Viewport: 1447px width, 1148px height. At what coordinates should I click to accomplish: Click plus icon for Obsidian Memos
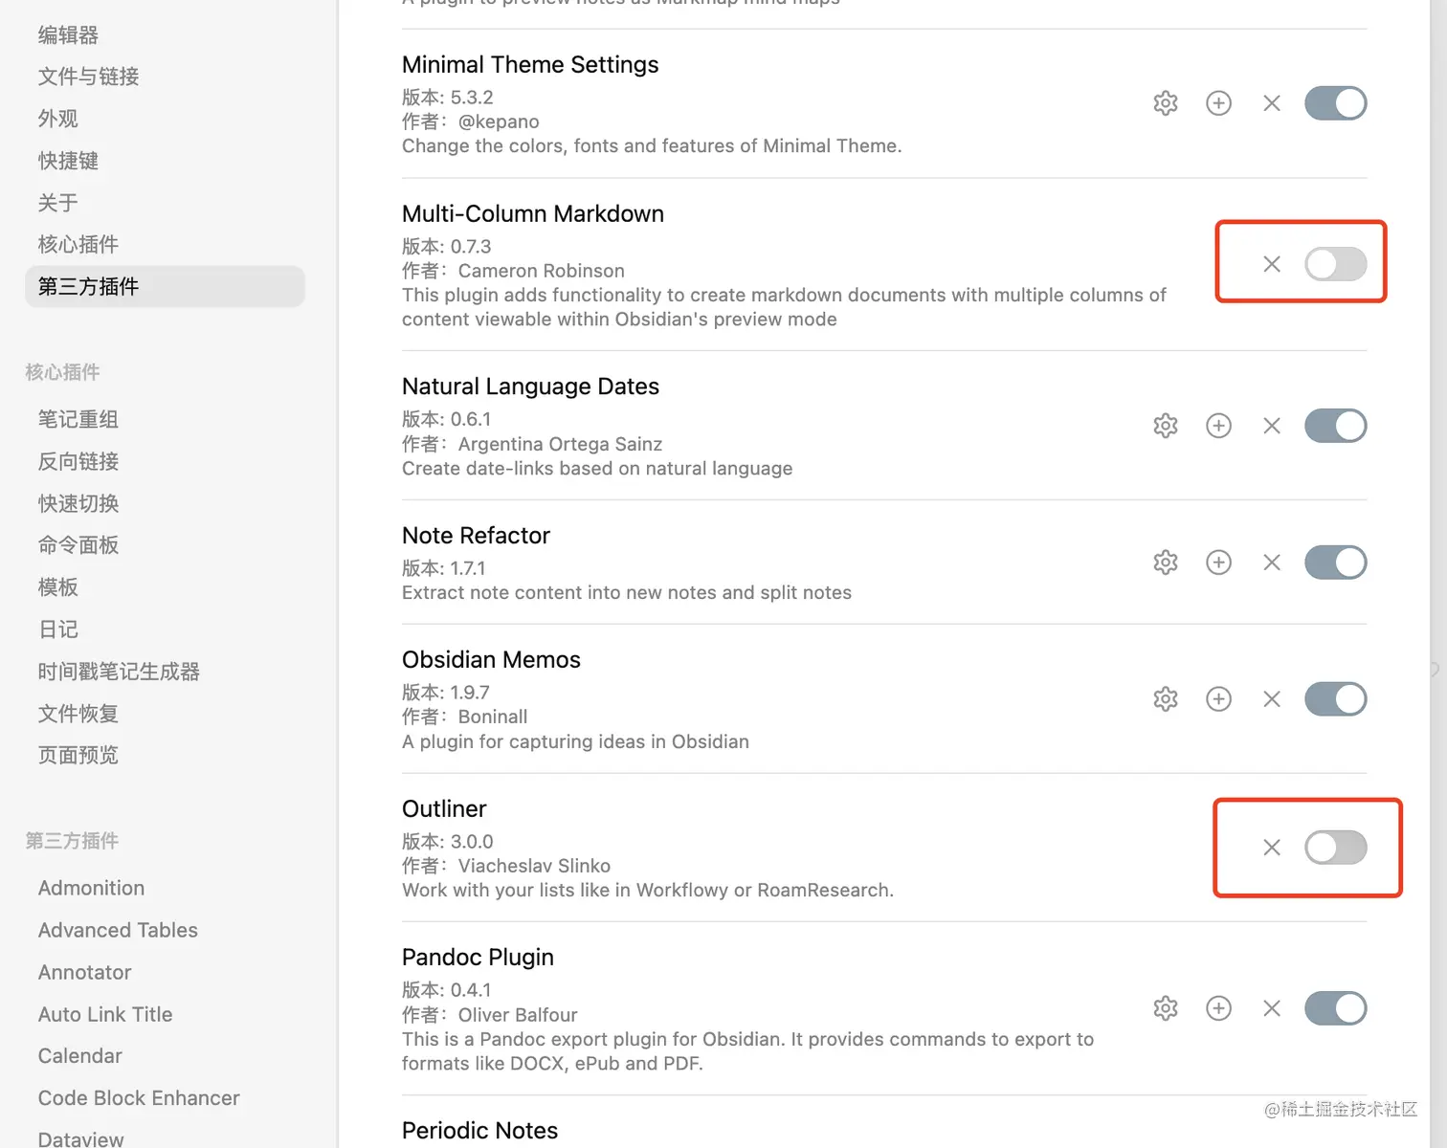(x=1218, y=699)
